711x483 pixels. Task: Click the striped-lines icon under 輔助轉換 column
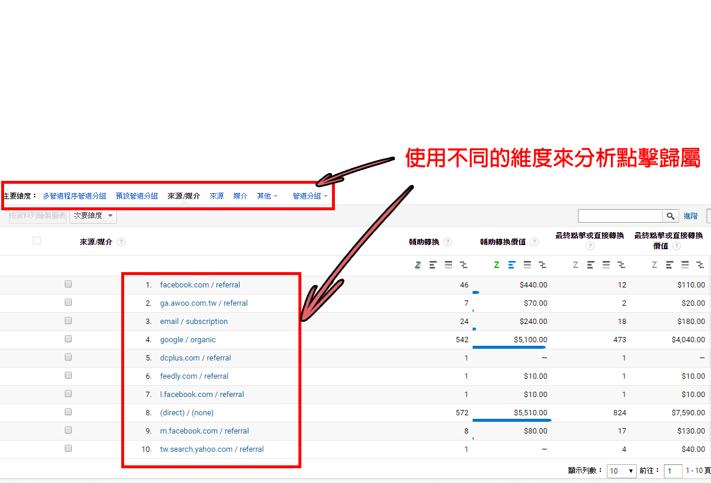click(x=448, y=265)
